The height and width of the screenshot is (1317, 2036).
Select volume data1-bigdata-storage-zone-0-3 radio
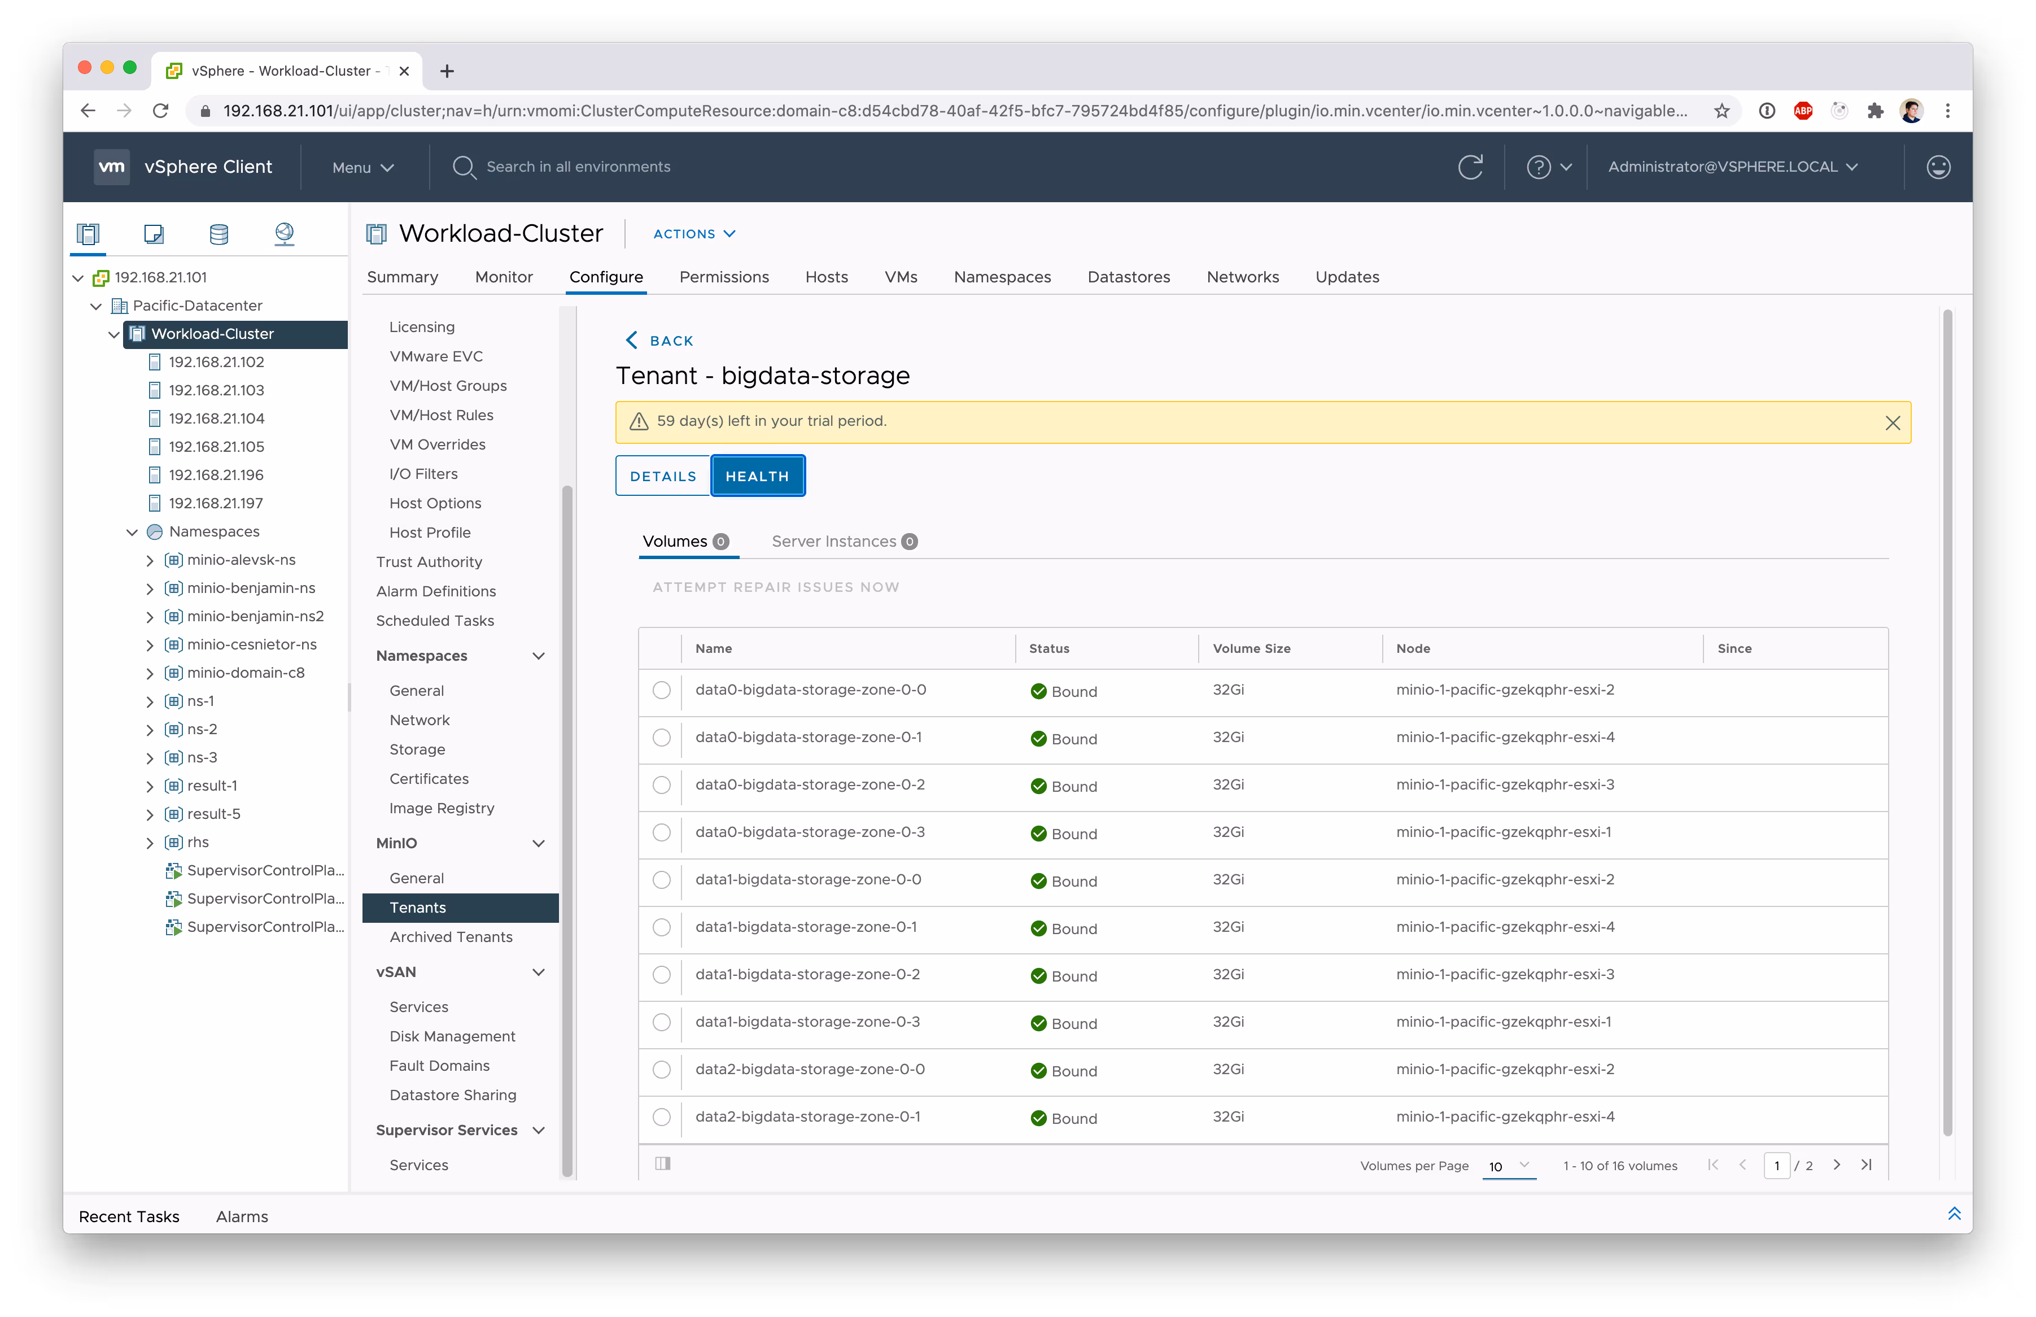[x=662, y=1023]
